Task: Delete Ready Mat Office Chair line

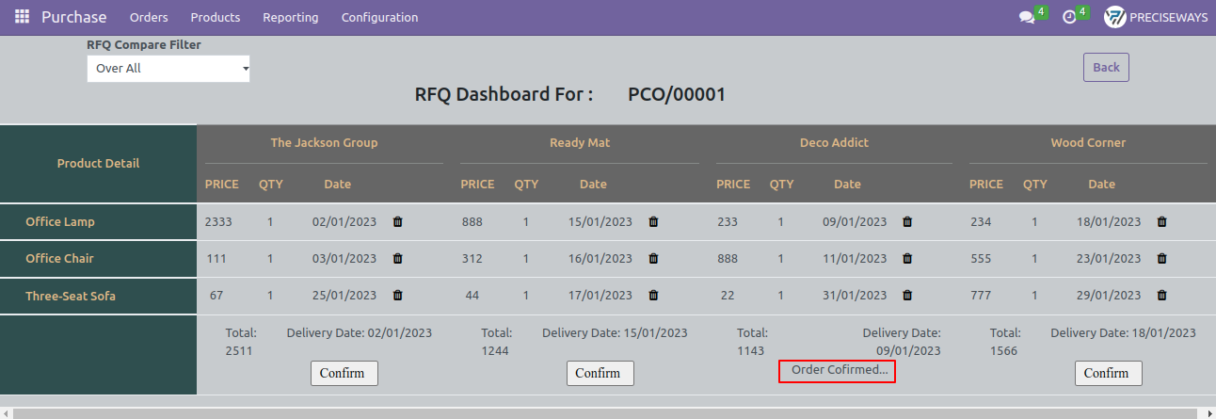Action: pos(653,258)
